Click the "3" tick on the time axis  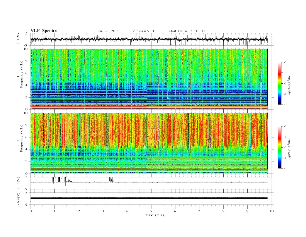pyautogui.click(x=103, y=211)
